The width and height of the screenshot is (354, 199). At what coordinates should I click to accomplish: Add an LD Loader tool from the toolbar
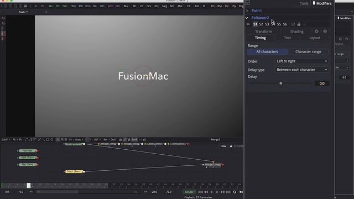point(35,6)
